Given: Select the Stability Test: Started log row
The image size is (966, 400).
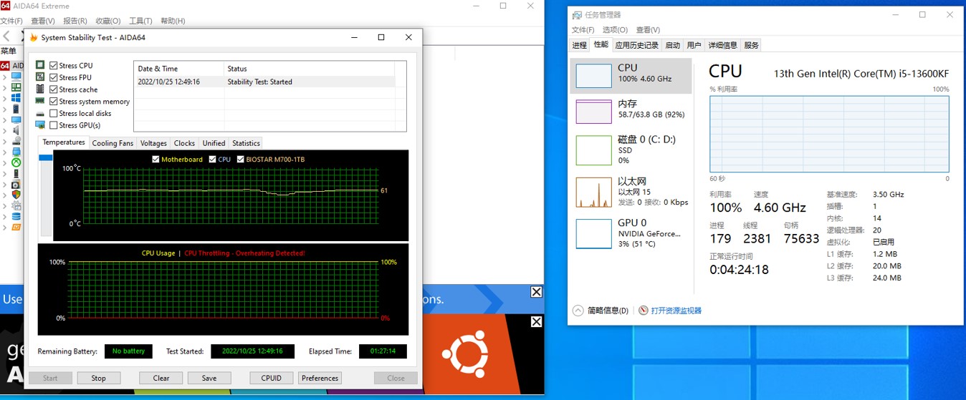Looking at the screenshot, I should 264,82.
